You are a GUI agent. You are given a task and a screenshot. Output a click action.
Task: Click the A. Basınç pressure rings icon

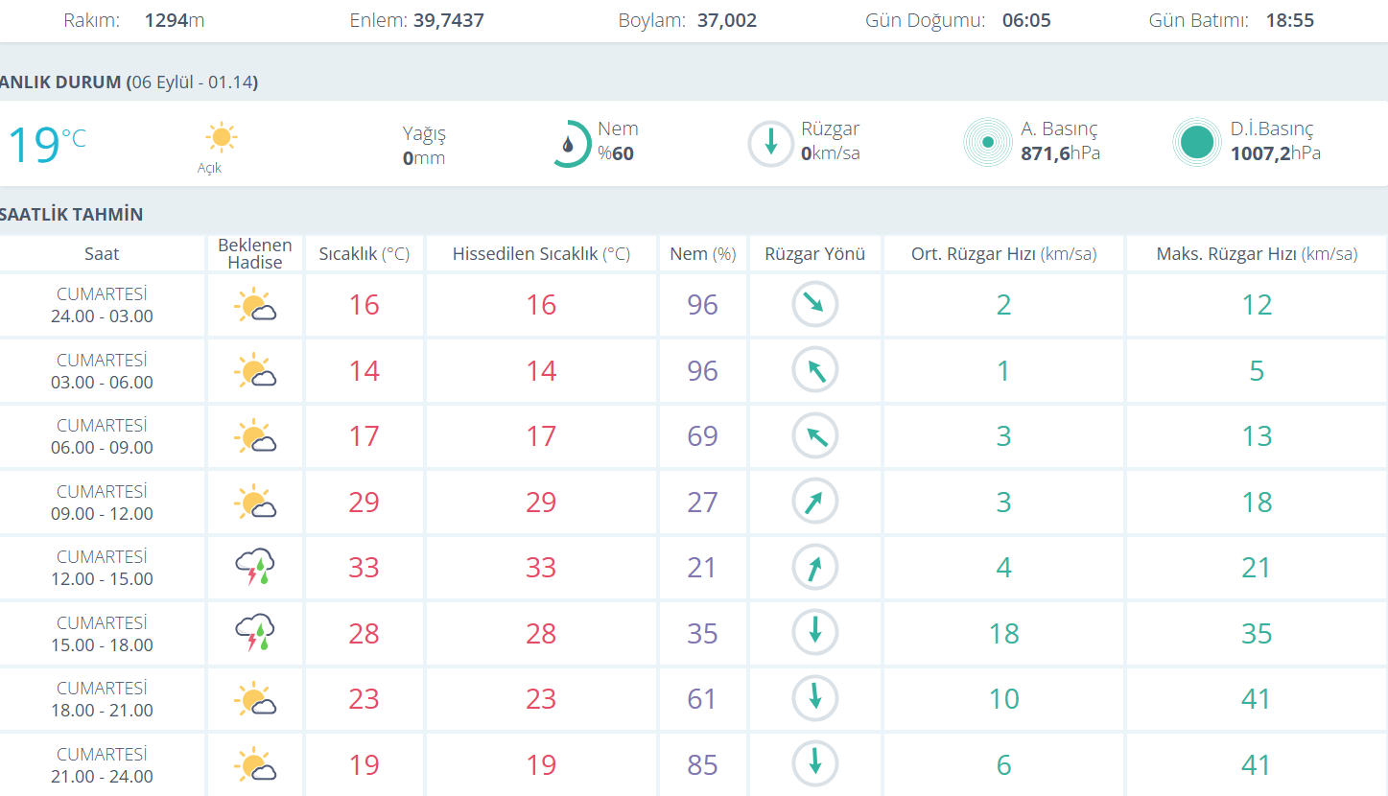(987, 143)
